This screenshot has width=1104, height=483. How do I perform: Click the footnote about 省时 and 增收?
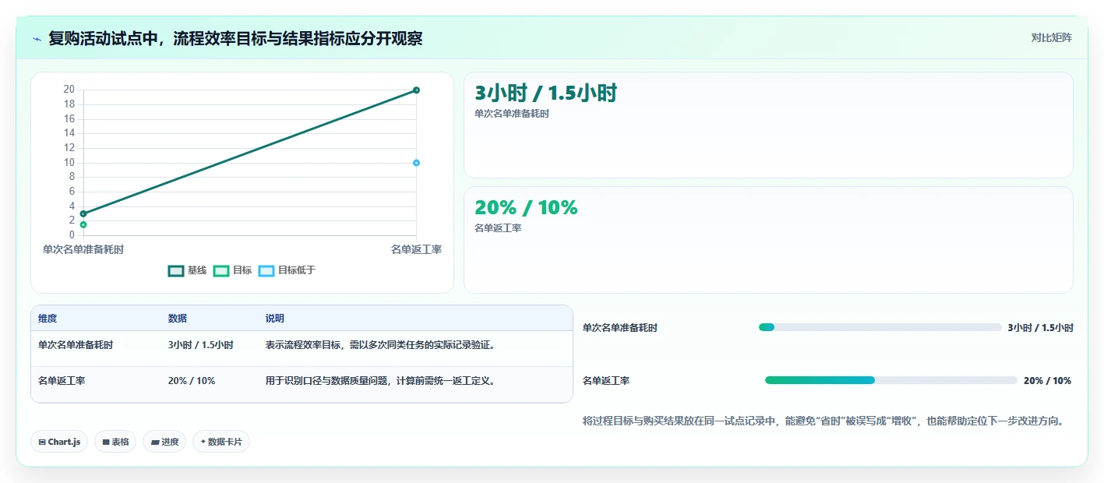[x=824, y=421]
